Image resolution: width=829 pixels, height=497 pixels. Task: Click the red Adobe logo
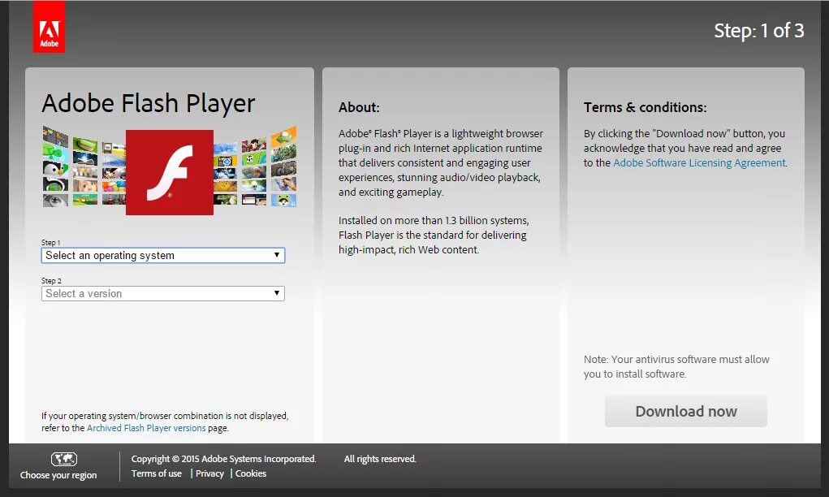click(x=50, y=27)
